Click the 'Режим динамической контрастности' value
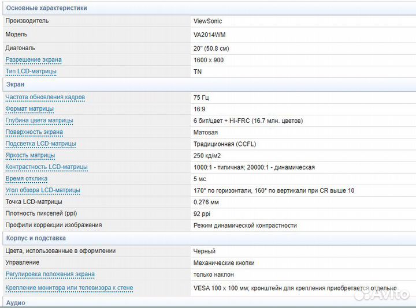This screenshot has width=416, height=308. click(x=245, y=226)
